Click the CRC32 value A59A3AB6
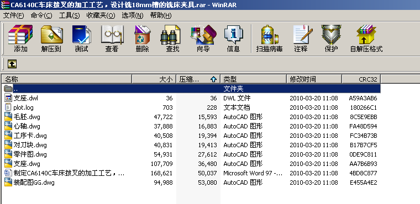The image size is (420, 204). (363, 98)
